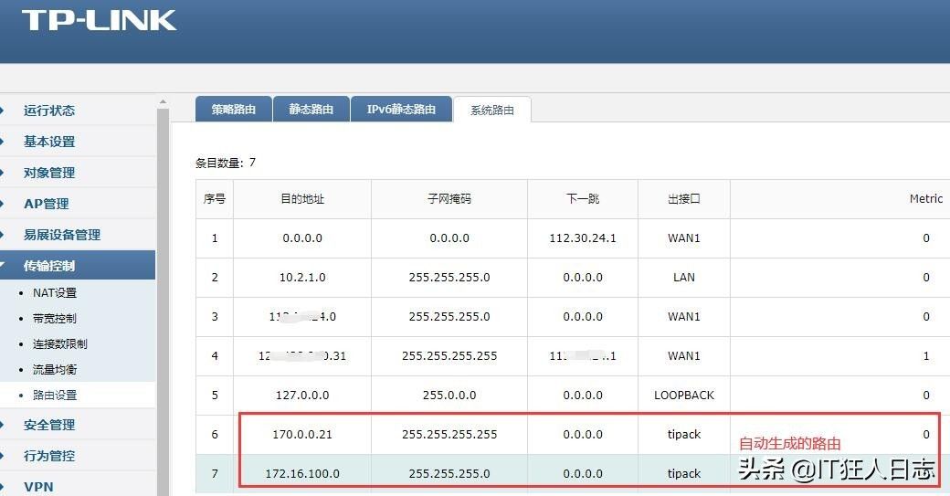Open 易展设备管理 in the sidebar
This screenshot has height=496, width=950.
tap(61, 235)
